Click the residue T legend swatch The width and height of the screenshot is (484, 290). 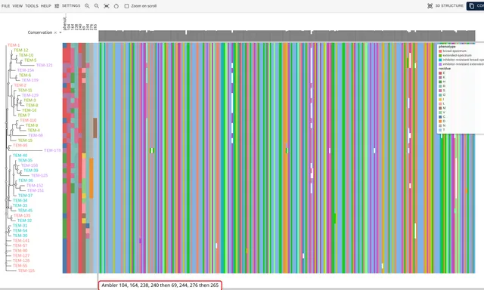point(440,130)
